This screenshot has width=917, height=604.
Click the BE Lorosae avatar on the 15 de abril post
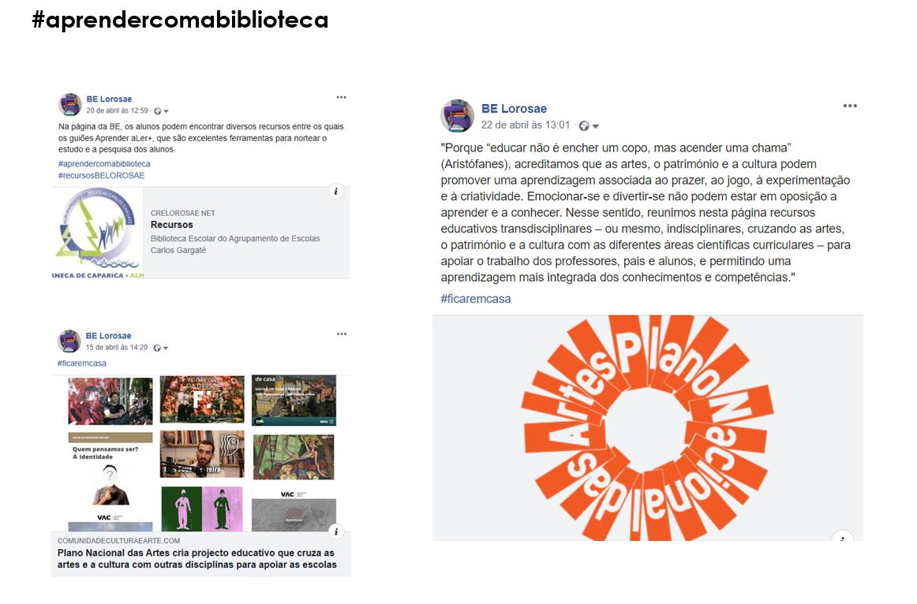(x=69, y=341)
